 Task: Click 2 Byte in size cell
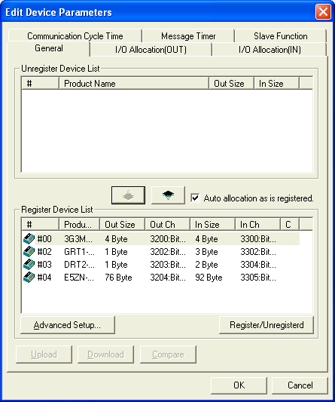pos(206,265)
